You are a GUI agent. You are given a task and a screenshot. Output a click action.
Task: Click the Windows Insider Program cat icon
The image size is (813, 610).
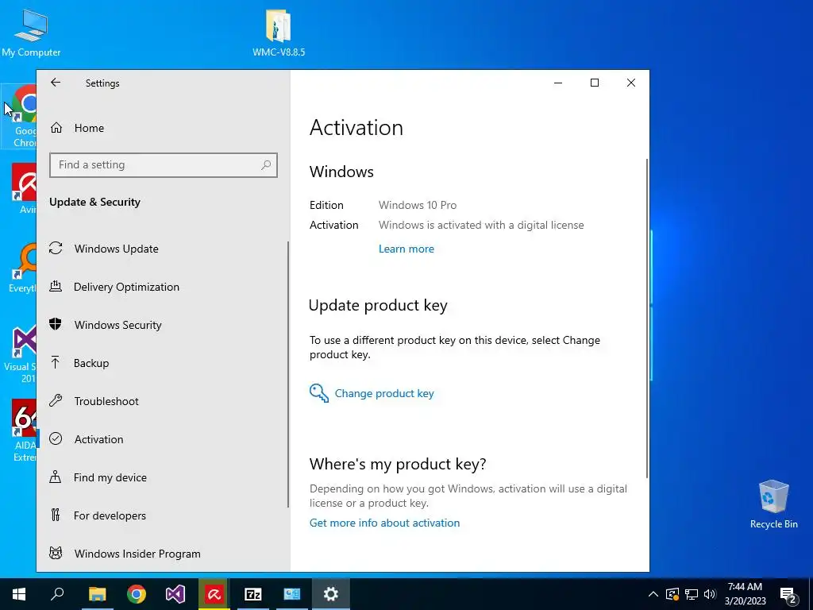coord(56,553)
